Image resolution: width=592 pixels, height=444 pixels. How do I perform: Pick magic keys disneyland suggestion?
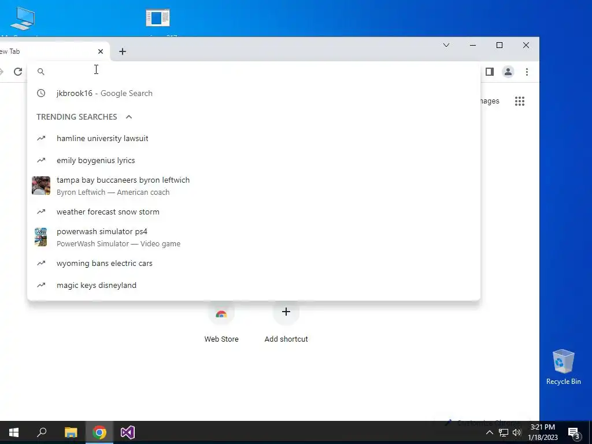[254, 286]
